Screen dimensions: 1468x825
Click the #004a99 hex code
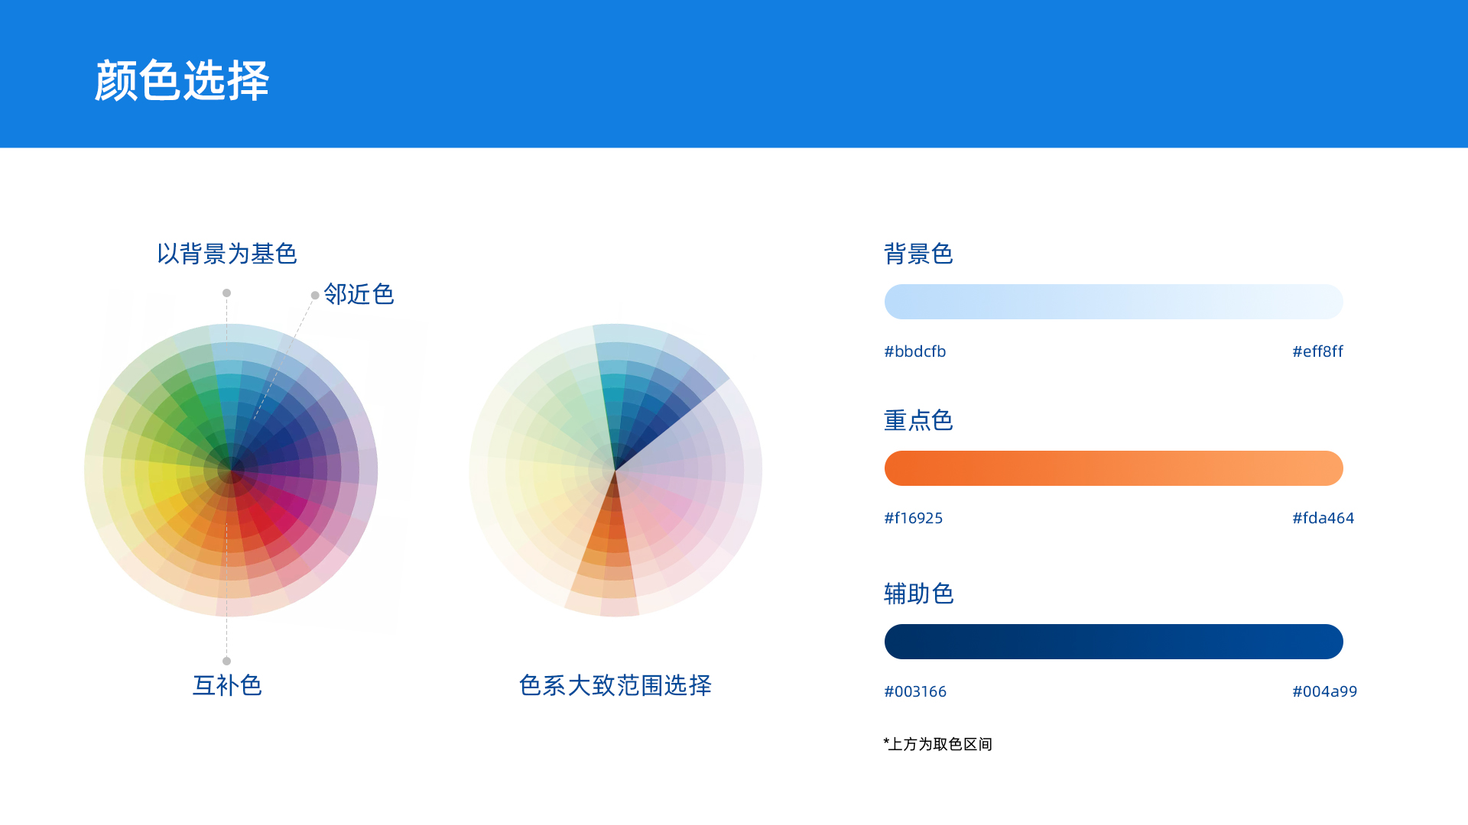pos(1324,691)
